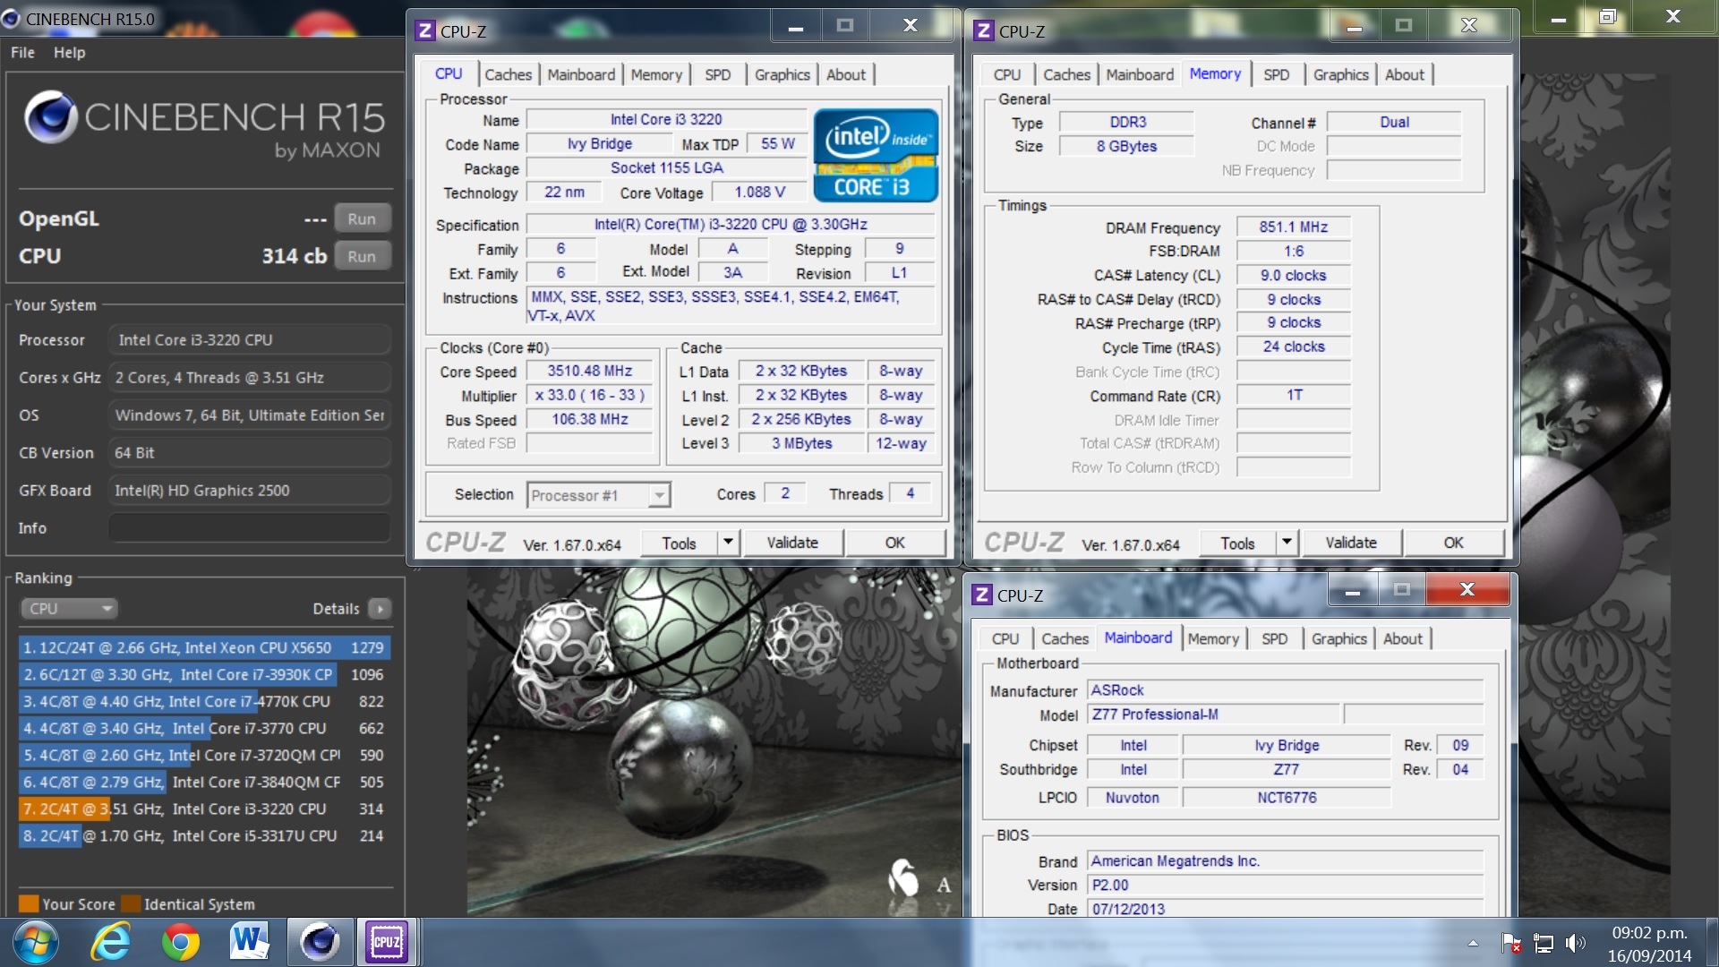
Task: Select i7-3930K ranking row
Action: [204, 674]
